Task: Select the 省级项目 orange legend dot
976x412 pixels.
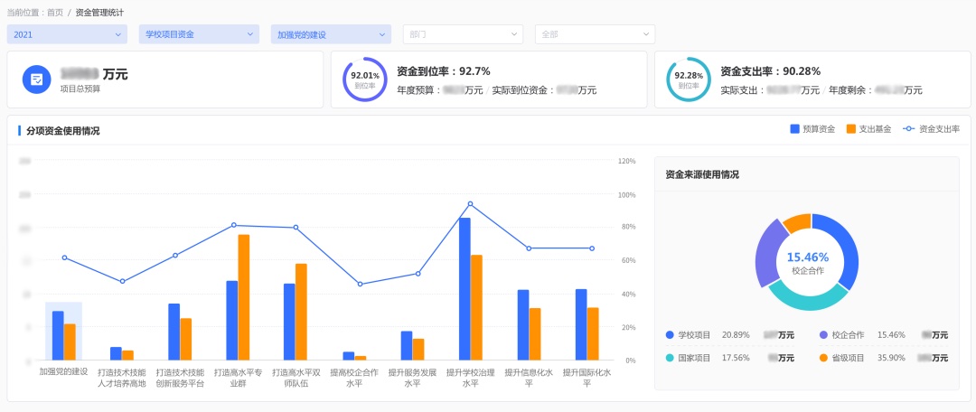Action: click(x=823, y=358)
